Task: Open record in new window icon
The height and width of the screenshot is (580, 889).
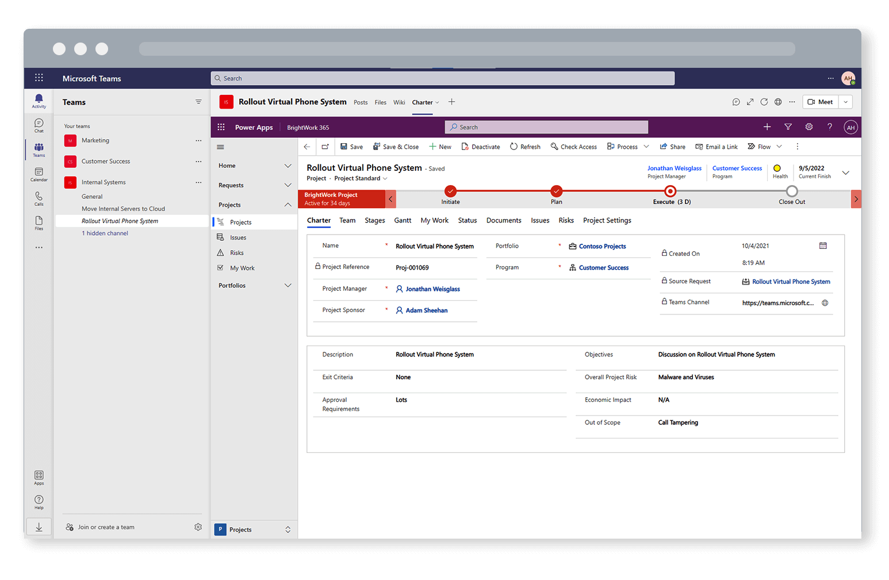Action: point(325,147)
